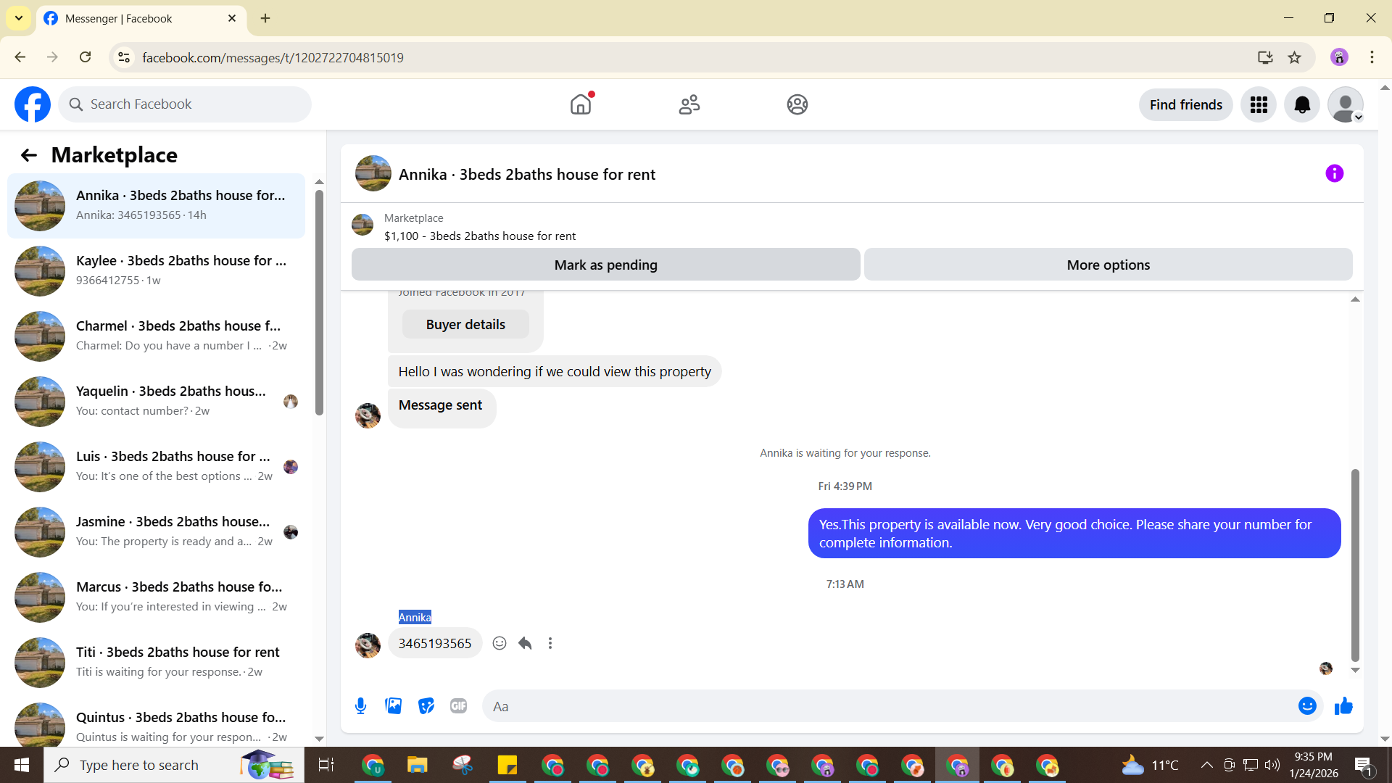Open emoji picker in message field
This screenshot has width=1392, height=783.
(1306, 706)
